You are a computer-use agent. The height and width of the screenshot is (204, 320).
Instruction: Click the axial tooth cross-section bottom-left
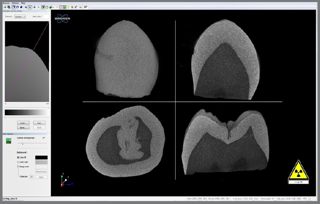[x=125, y=141]
